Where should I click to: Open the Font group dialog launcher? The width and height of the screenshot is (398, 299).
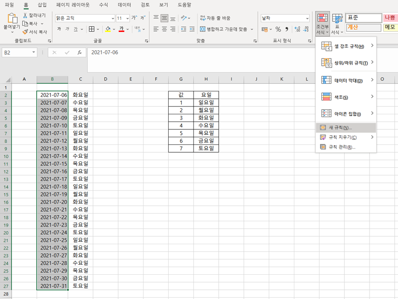(146, 41)
